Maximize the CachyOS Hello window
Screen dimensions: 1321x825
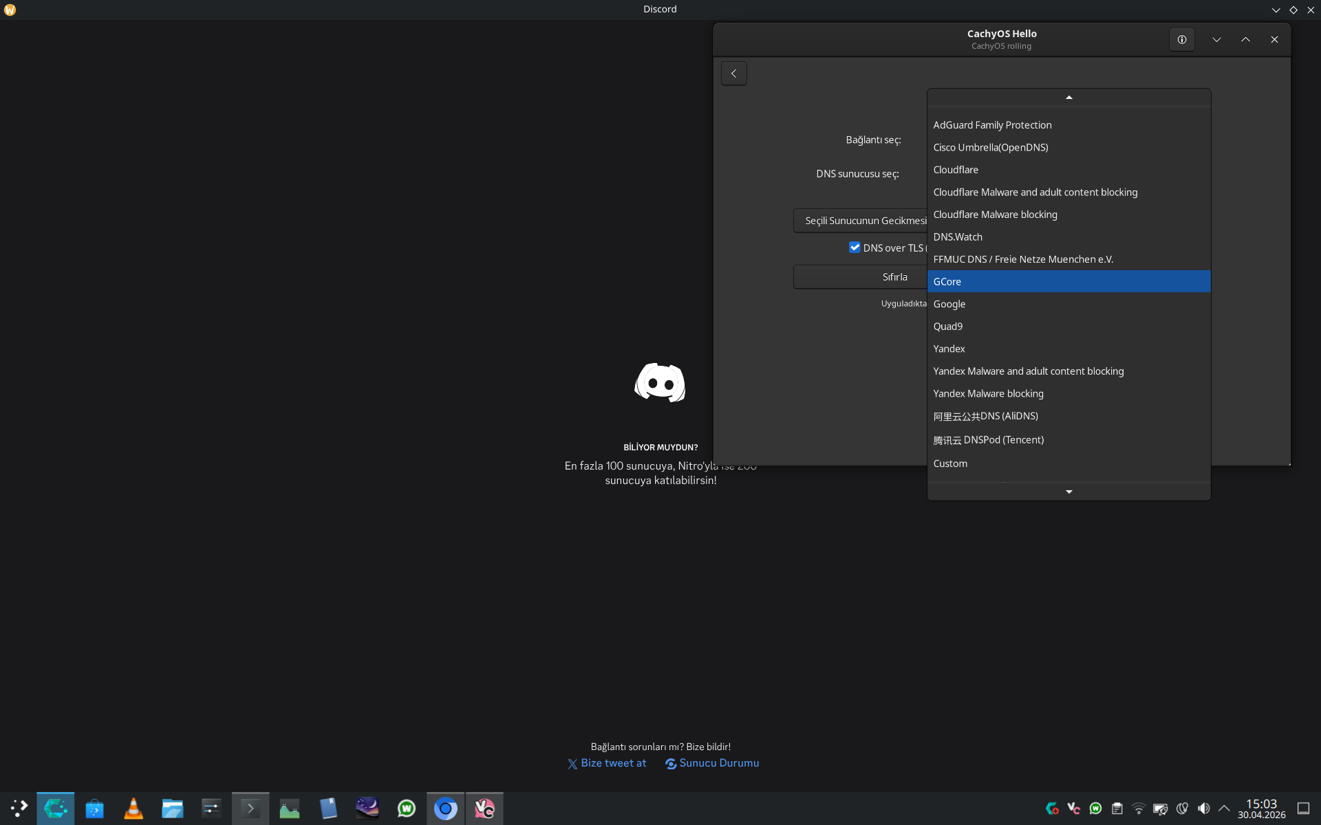[x=1245, y=40]
